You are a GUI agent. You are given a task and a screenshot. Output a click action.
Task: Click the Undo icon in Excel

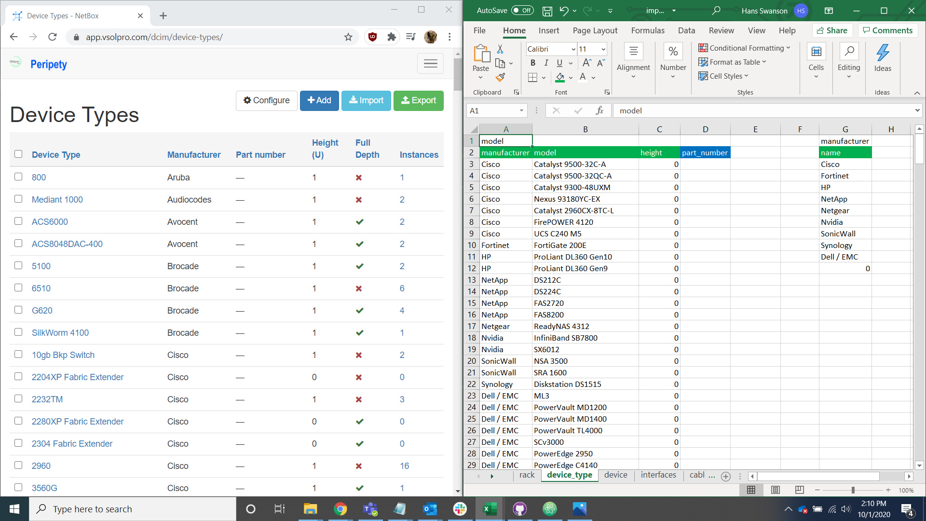click(564, 11)
